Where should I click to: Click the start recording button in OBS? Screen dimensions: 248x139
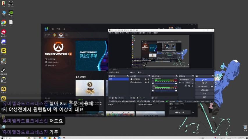[204, 83]
